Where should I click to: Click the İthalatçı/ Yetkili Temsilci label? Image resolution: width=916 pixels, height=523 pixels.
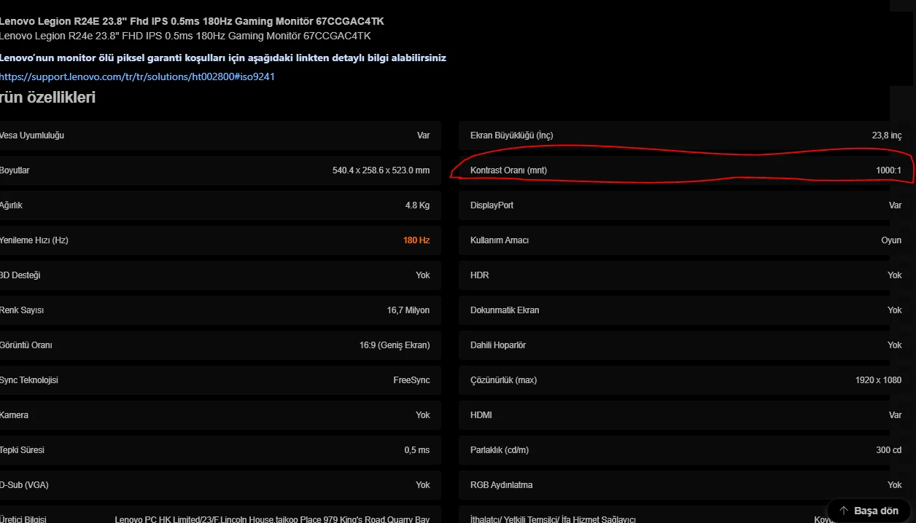(554, 519)
